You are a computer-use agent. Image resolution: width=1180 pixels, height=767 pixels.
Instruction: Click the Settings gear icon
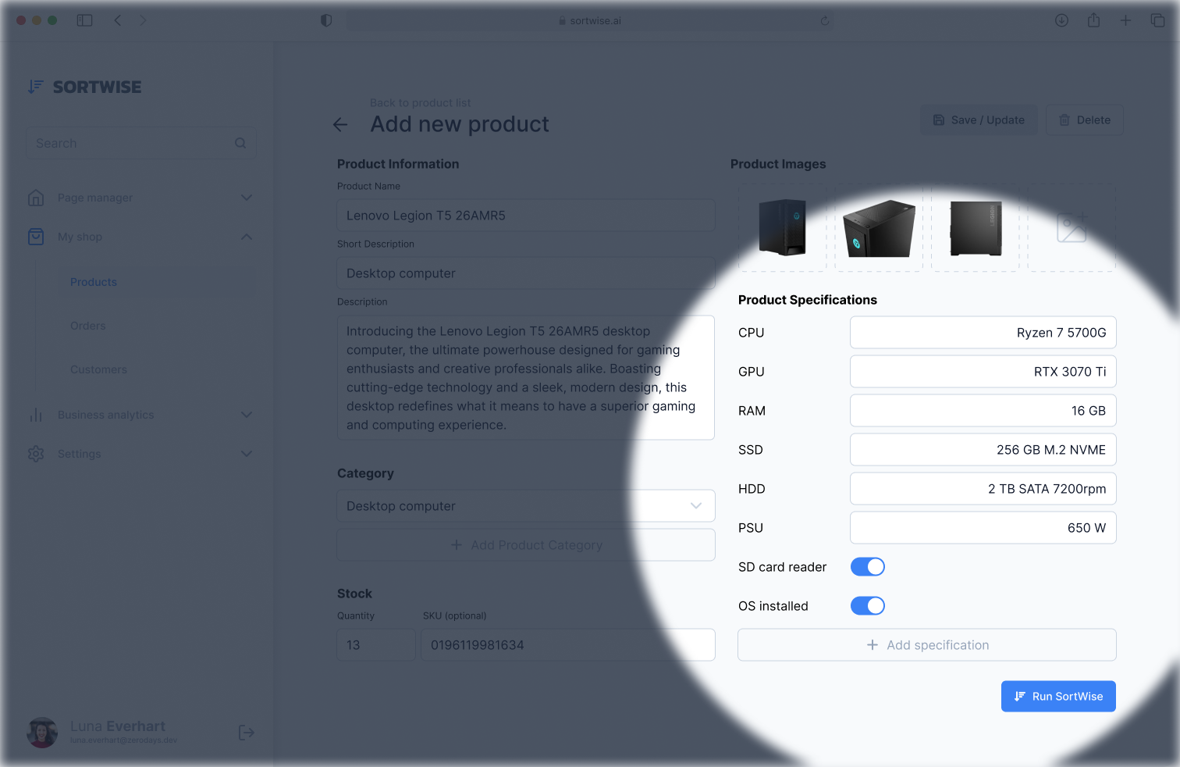pos(36,454)
